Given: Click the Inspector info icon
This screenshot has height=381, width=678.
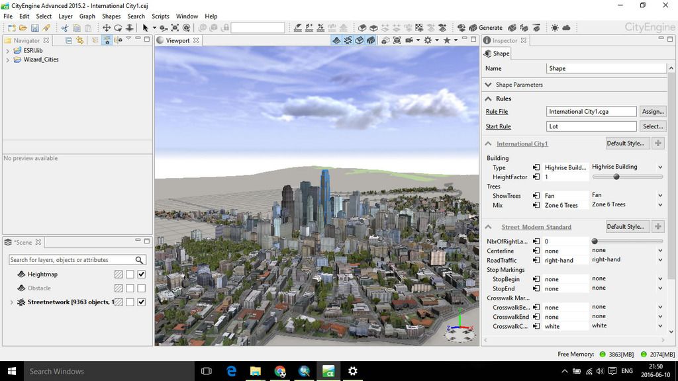Looking at the screenshot, I should 487,40.
